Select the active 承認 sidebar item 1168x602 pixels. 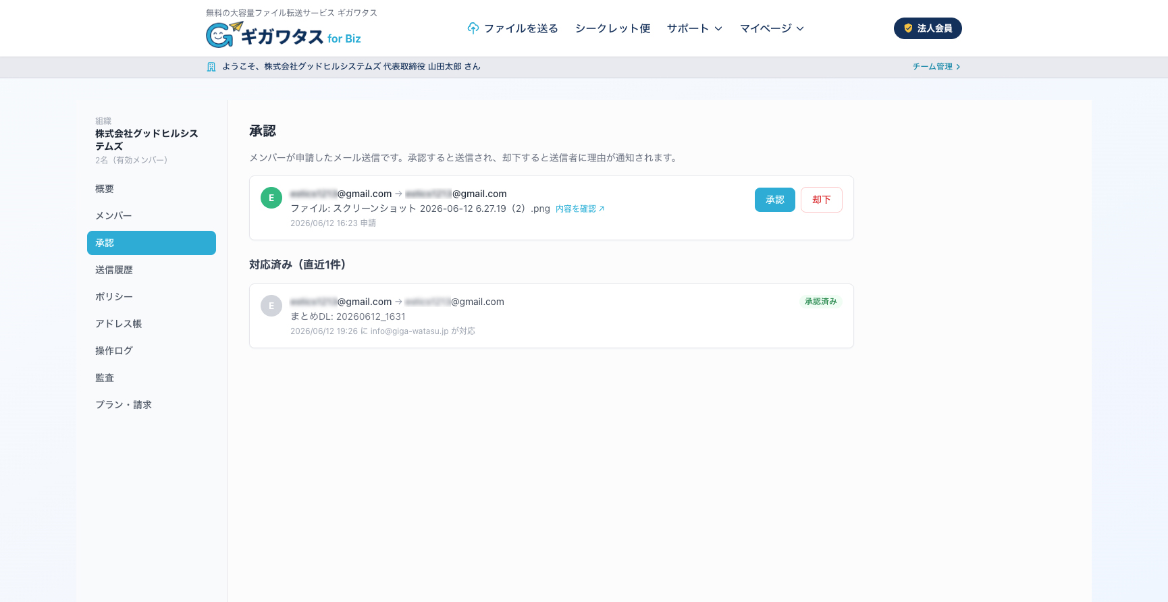[x=151, y=243]
